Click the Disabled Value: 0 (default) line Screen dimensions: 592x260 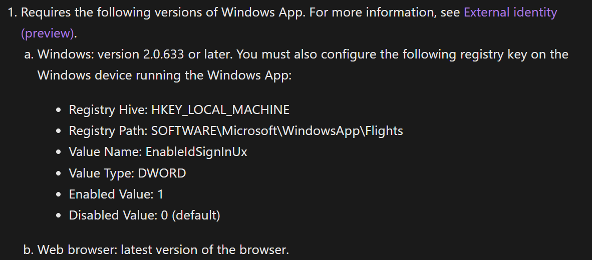click(x=144, y=215)
